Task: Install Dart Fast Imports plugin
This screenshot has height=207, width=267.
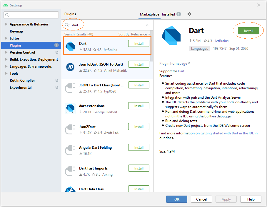Action: click(139, 168)
